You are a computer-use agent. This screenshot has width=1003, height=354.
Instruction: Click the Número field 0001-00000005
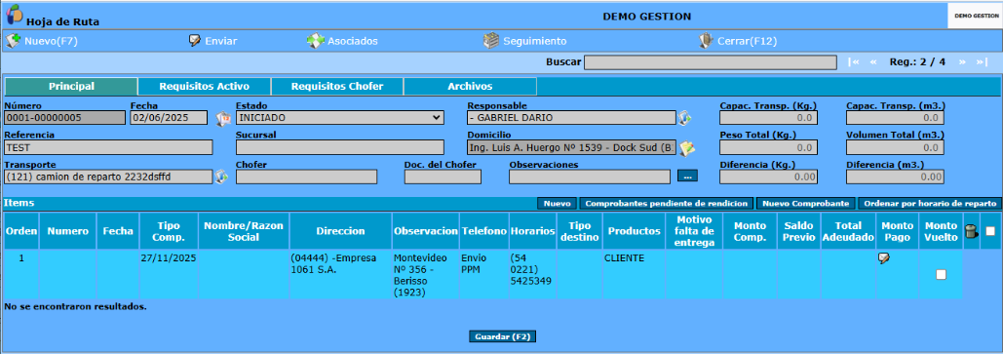(x=64, y=118)
